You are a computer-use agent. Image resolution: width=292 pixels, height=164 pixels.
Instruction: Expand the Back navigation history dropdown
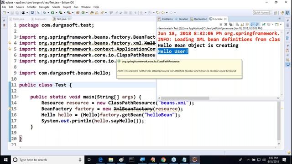(x=167, y=13)
